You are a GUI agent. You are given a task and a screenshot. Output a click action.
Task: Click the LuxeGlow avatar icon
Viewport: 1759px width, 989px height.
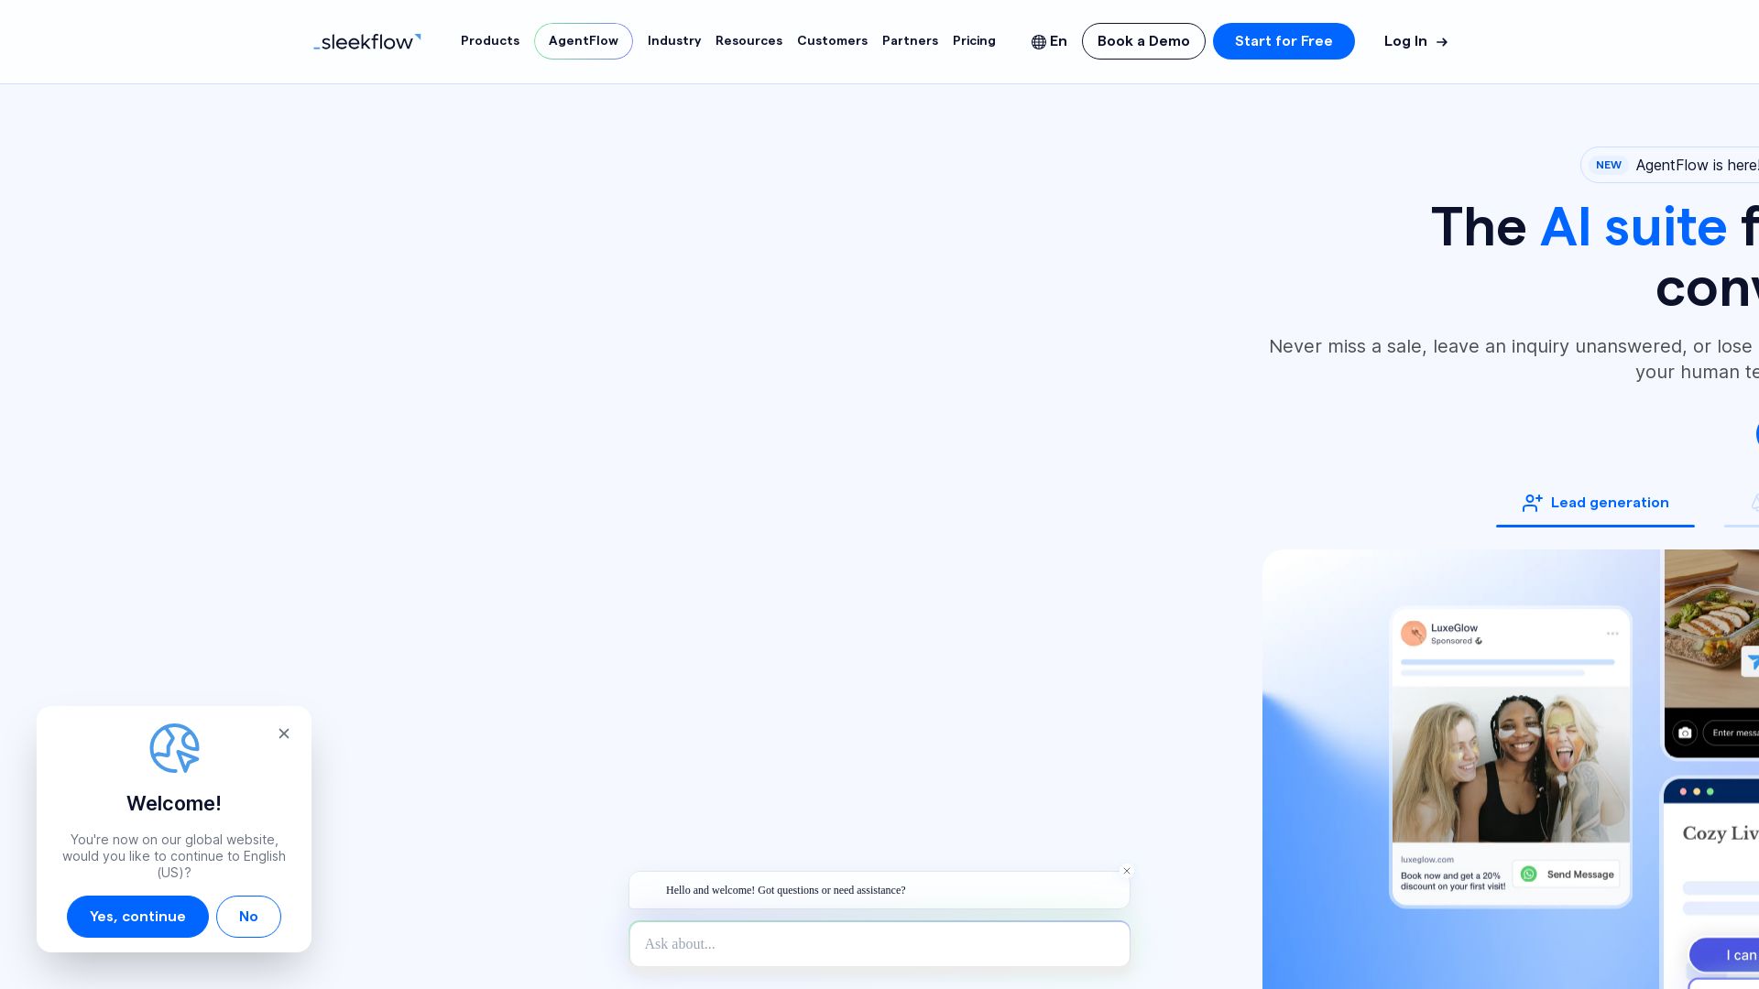1414,633
